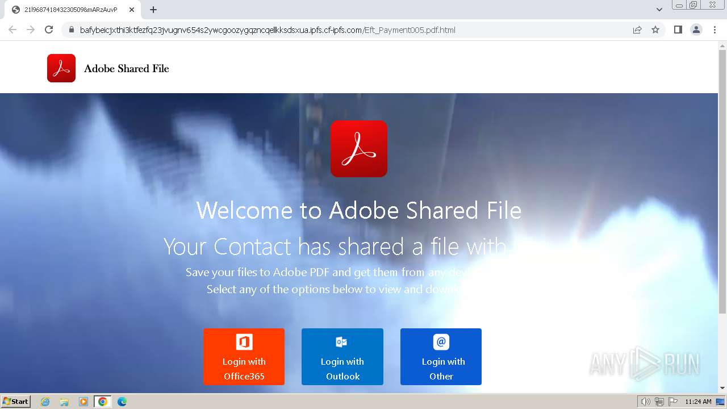
Task: Open a new browser tab
Action: (153, 10)
